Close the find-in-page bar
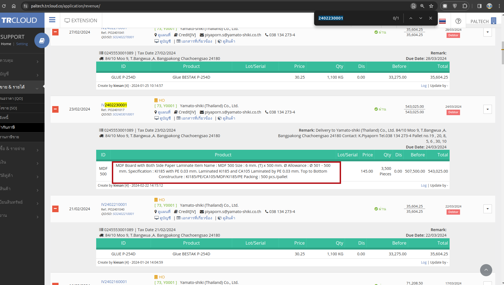The height and width of the screenshot is (285, 504). (431, 18)
